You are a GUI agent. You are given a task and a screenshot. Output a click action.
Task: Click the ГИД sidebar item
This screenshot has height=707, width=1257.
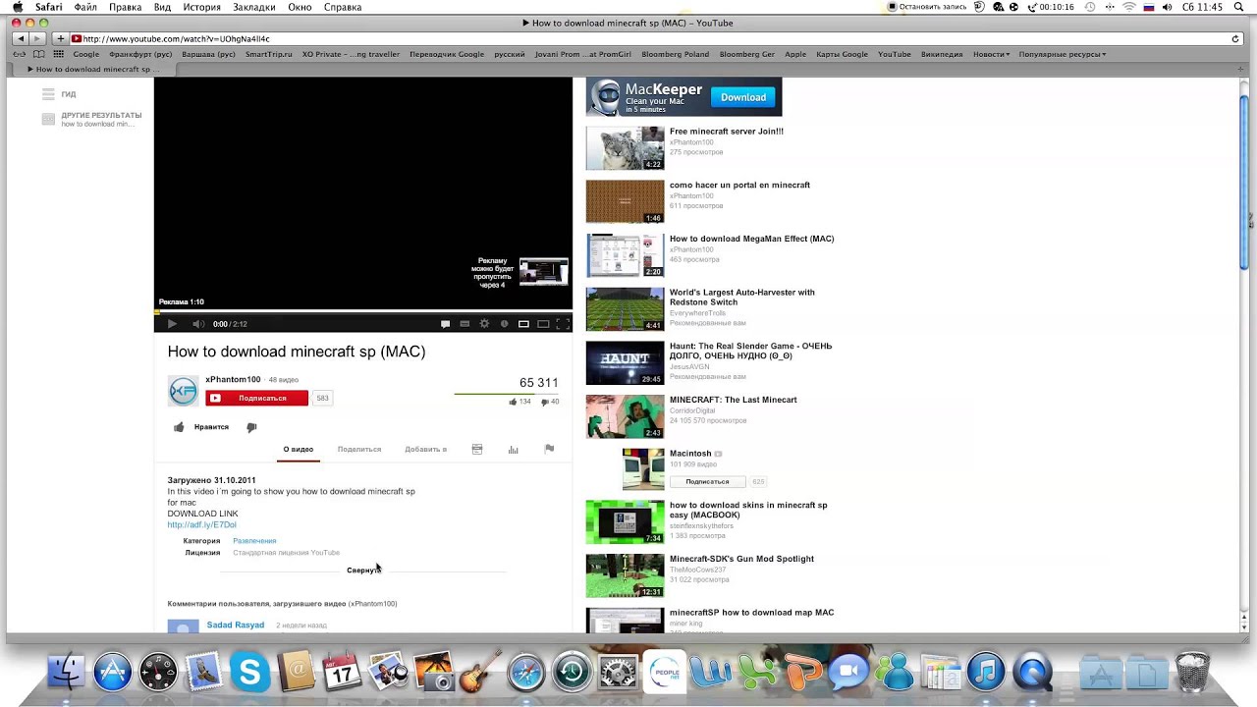point(69,94)
